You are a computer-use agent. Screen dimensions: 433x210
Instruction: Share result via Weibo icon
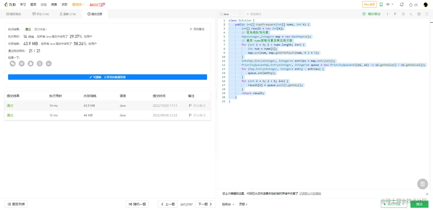pyautogui.click(x=22, y=64)
